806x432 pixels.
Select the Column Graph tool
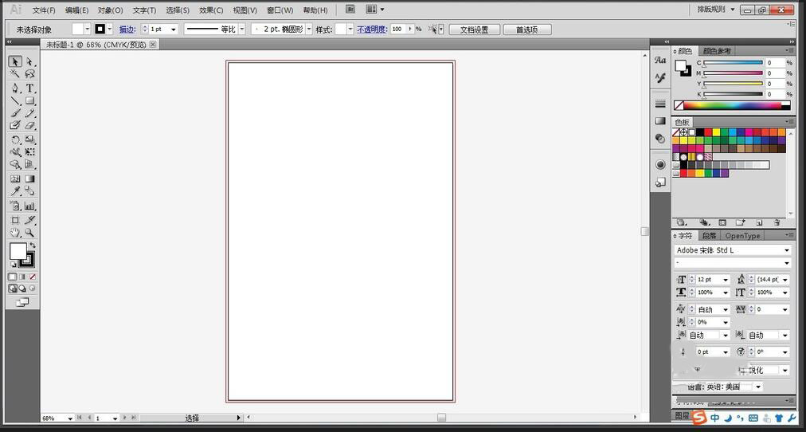[29, 206]
